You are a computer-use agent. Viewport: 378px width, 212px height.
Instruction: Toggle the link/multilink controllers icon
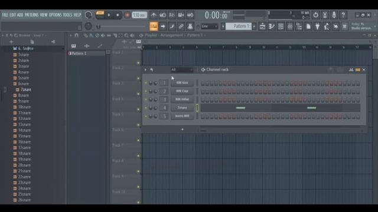181,26
